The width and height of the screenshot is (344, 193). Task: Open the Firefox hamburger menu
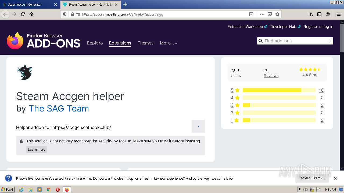click(x=339, y=14)
